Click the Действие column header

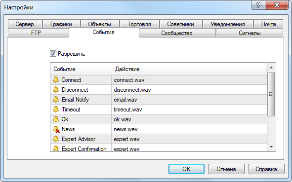[189, 69]
